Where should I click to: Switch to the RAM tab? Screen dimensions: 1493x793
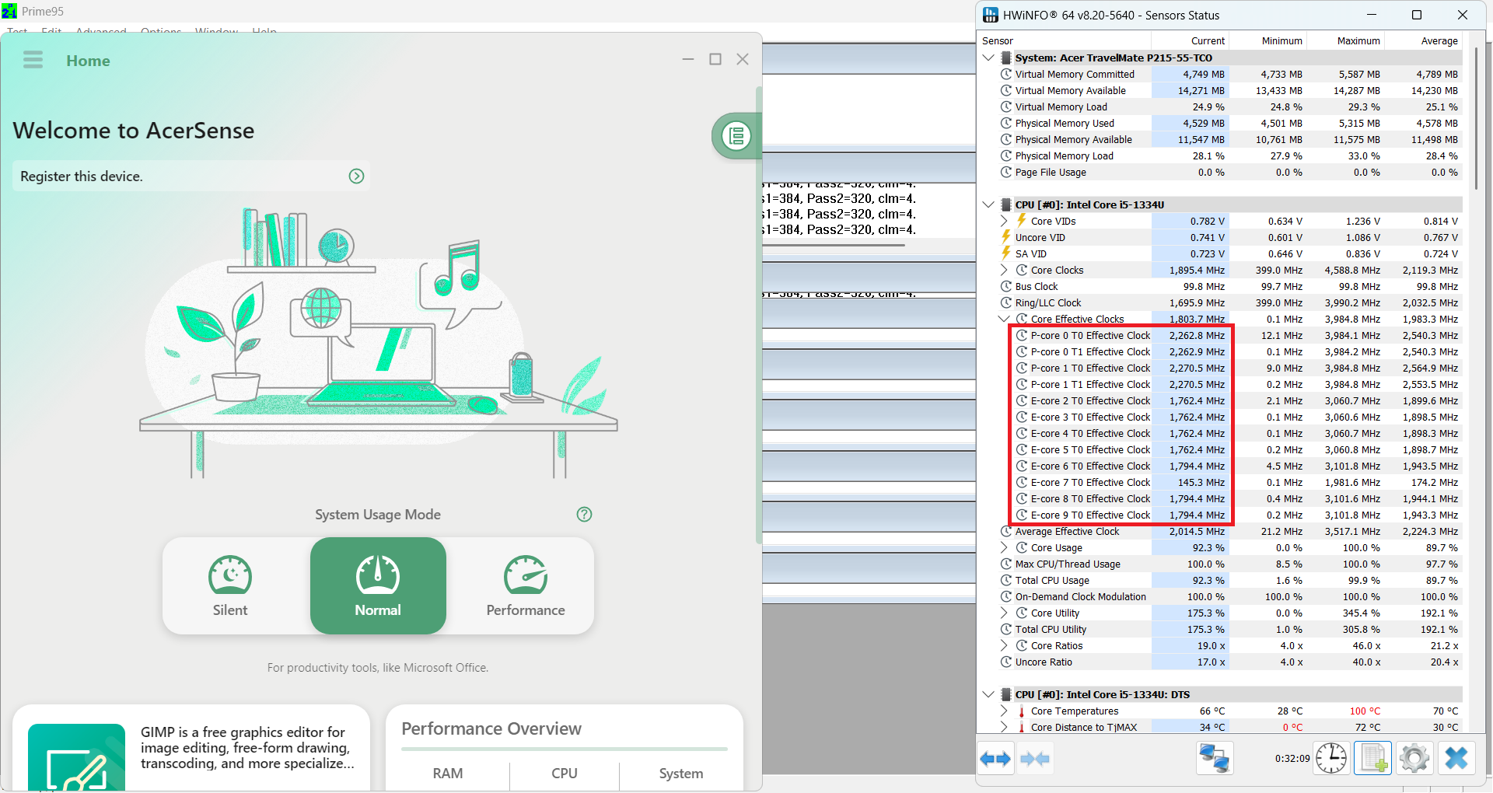pyautogui.click(x=448, y=774)
